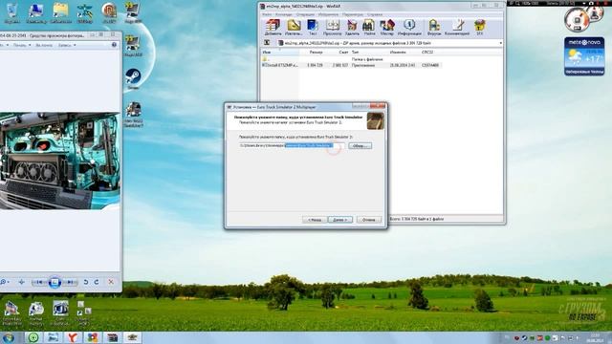Click Windows Start button

point(8,337)
